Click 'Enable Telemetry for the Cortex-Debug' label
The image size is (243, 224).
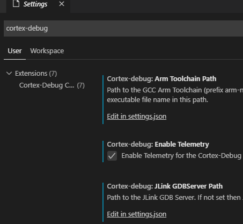click(x=181, y=156)
